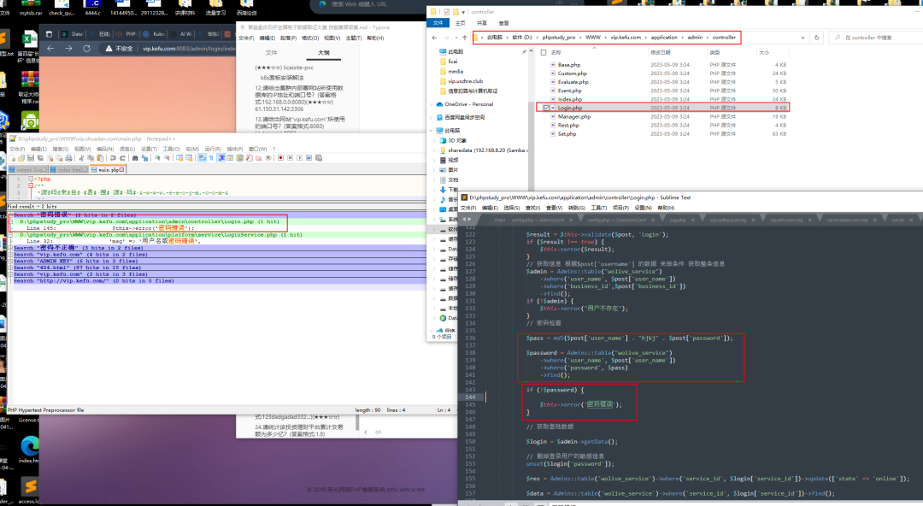Image resolution: width=923 pixels, height=506 pixels.
Task: Expand OneDrive - Personal in Explorer tree
Action: (x=432, y=104)
